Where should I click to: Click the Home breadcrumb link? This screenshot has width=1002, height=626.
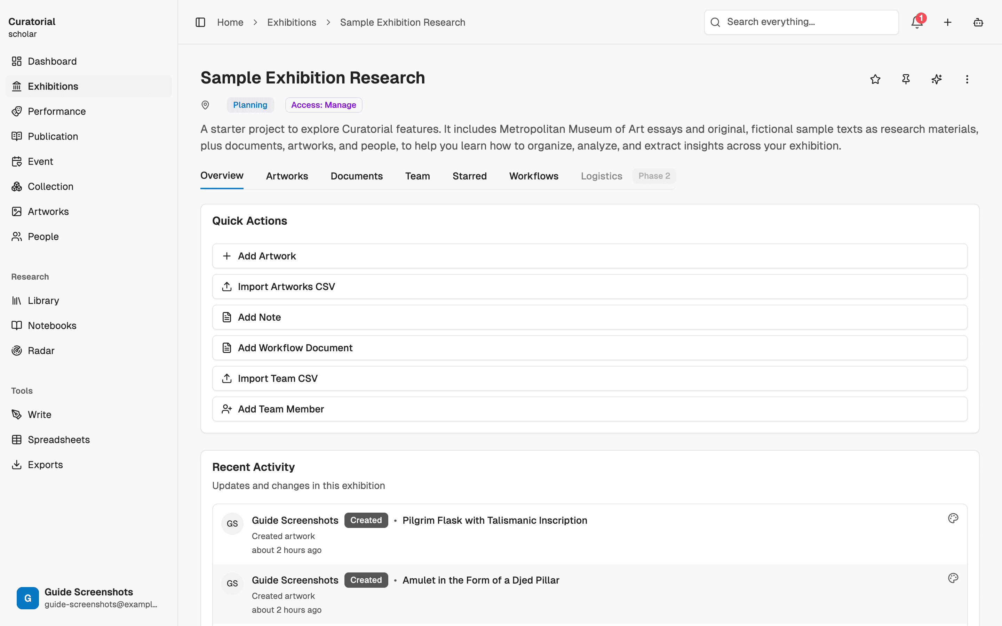pyautogui.click(x=230, y=22)
